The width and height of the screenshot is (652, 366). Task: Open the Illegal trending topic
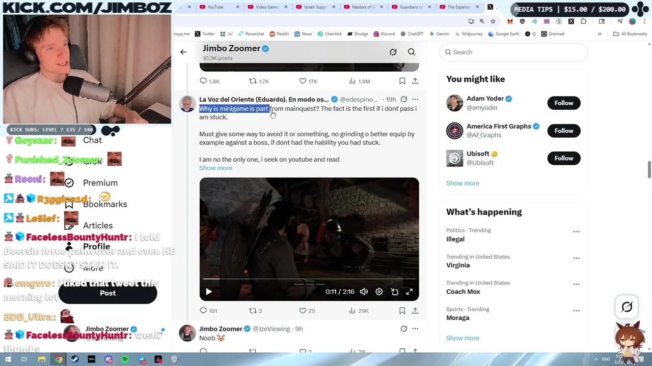(455, 239)
